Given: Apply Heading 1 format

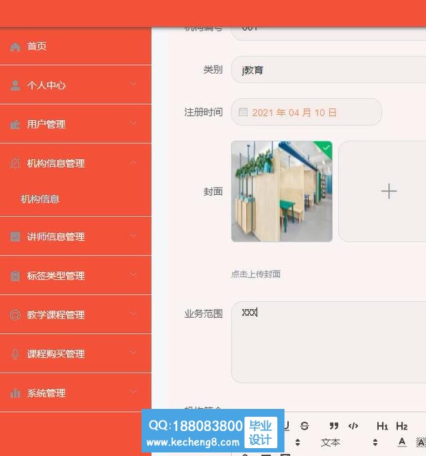Looking at the screenshot, I should tap(382, 426).
